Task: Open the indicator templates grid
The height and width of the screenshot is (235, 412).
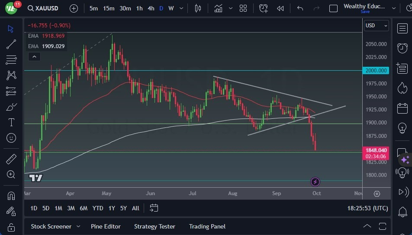Action: [x=243, y=8]
